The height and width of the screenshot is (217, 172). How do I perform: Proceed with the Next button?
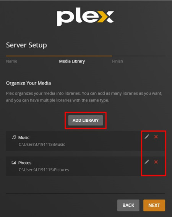coord(154,206)
